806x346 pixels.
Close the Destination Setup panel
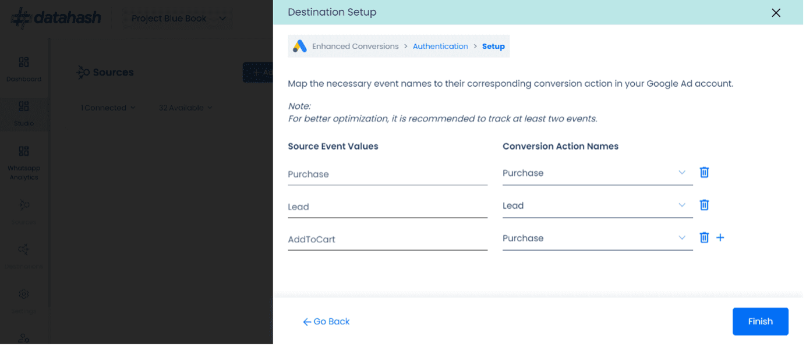click(776, 13)
